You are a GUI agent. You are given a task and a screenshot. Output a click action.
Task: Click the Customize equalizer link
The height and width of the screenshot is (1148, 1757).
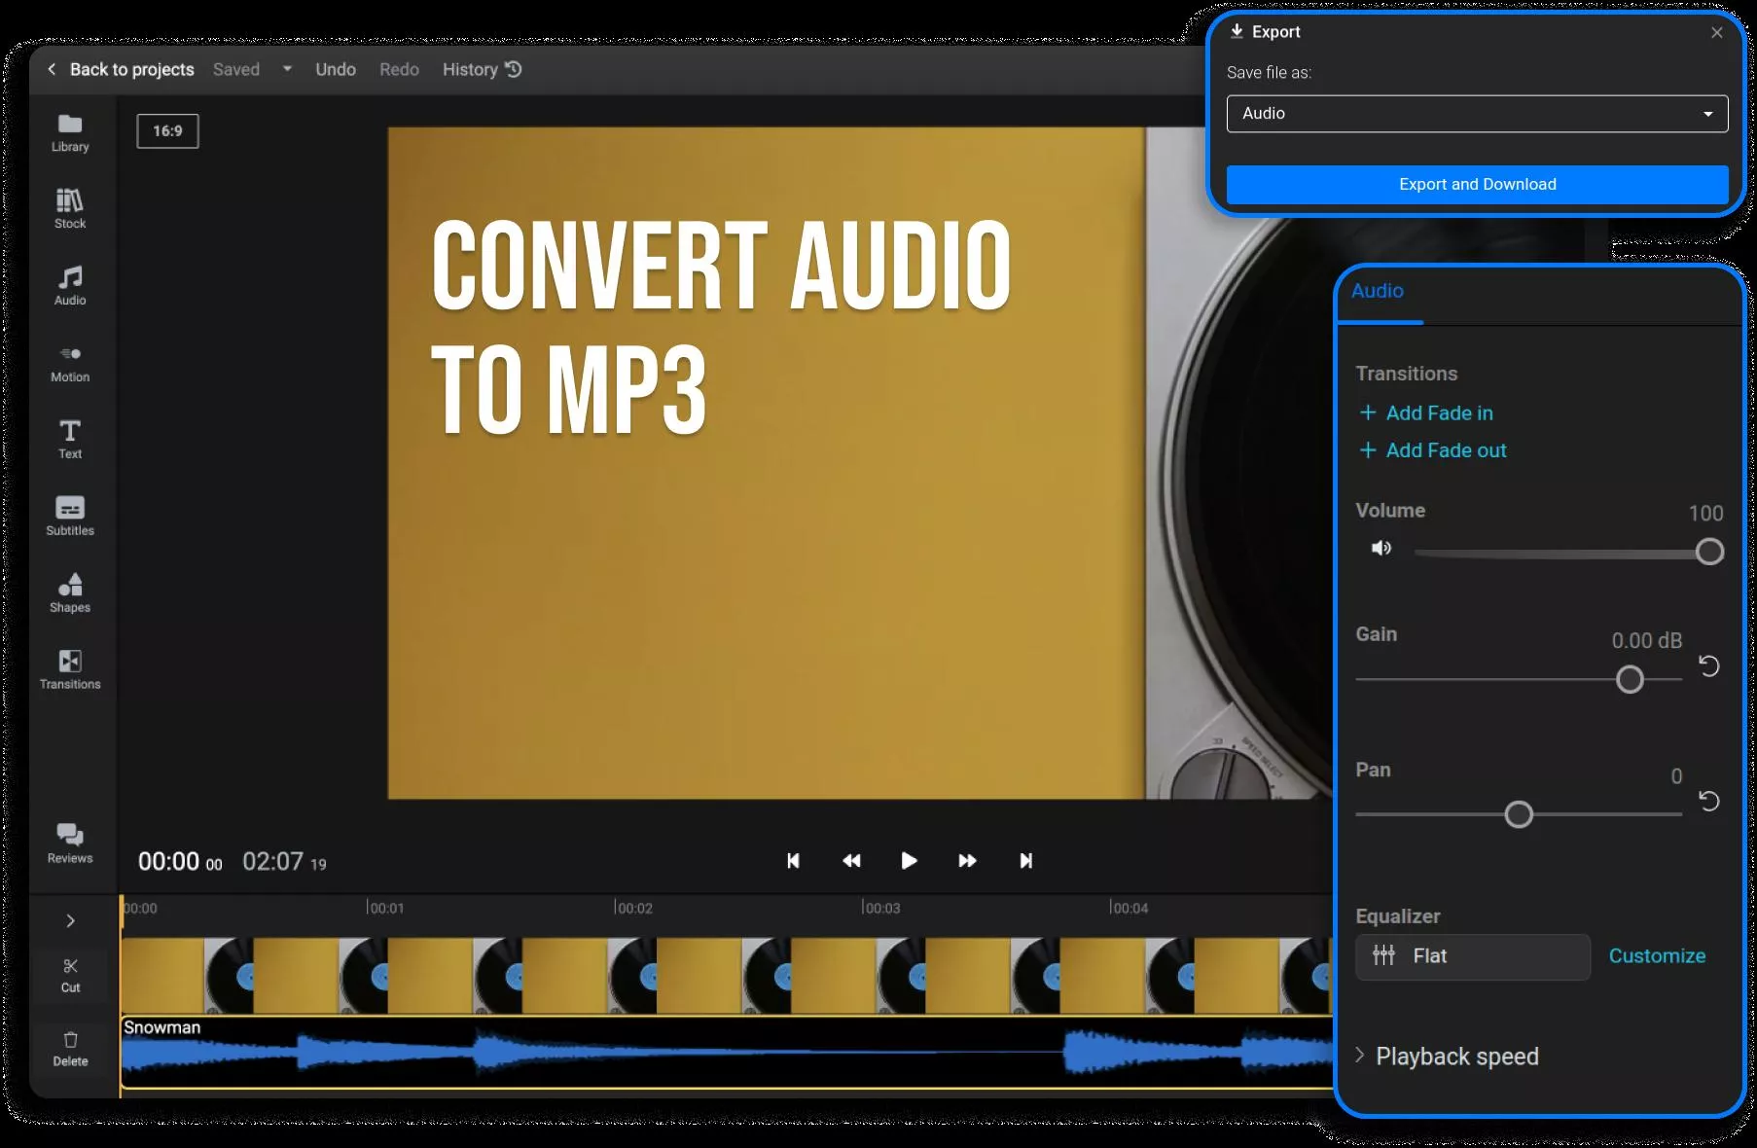tap(1657, 955)
